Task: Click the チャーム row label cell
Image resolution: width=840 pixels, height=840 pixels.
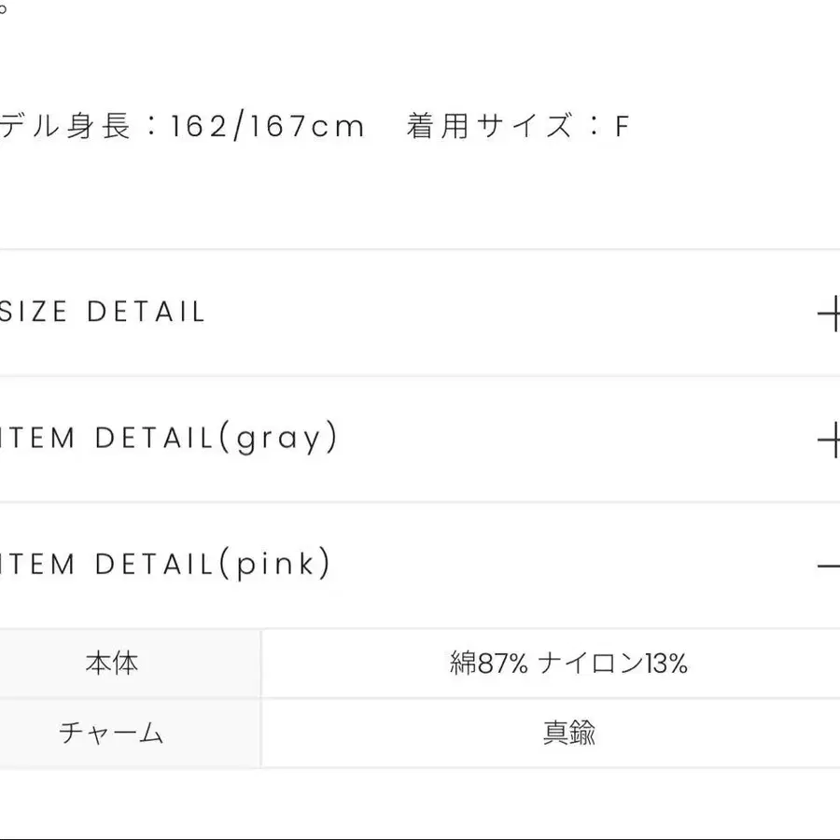Action: pyautogui.click(x=112, y=733)
